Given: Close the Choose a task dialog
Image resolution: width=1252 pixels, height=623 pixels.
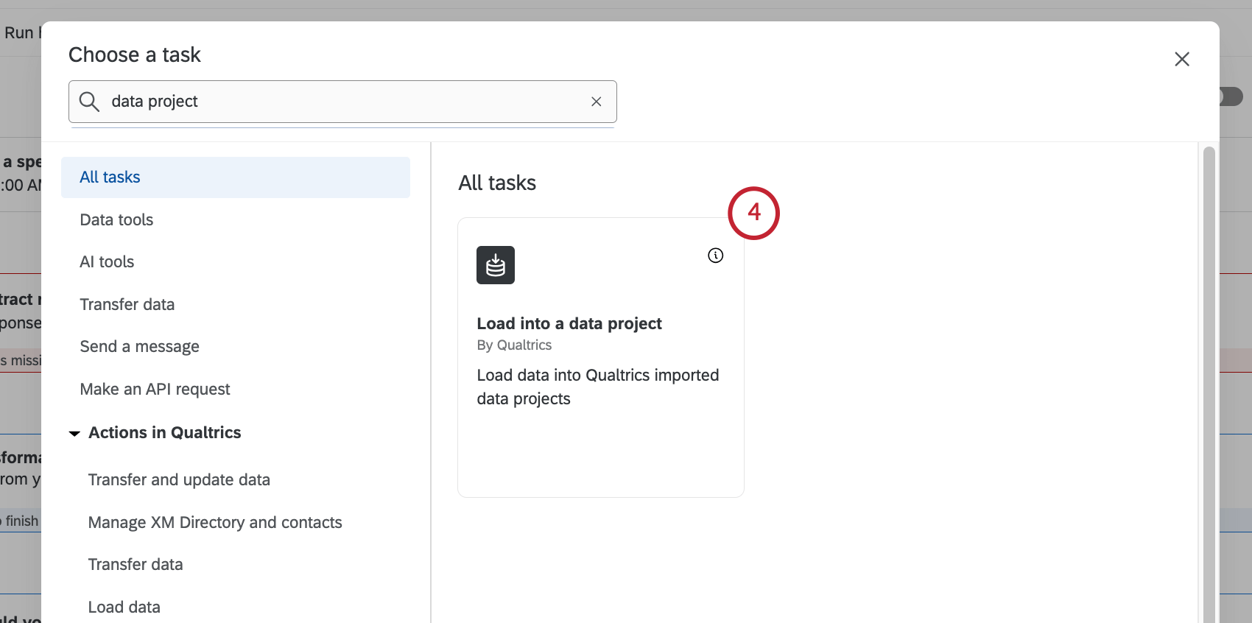Looking at the screenshot, I should (1182, 59).
